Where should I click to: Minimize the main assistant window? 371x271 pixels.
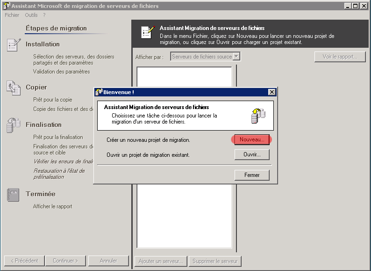(348, 6)
